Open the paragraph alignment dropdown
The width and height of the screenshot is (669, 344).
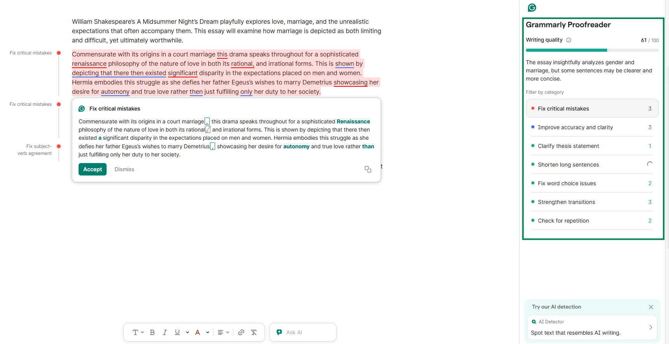click(x=223, y=332)
